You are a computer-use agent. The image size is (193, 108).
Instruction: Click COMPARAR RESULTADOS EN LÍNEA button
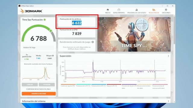point(38,89)
